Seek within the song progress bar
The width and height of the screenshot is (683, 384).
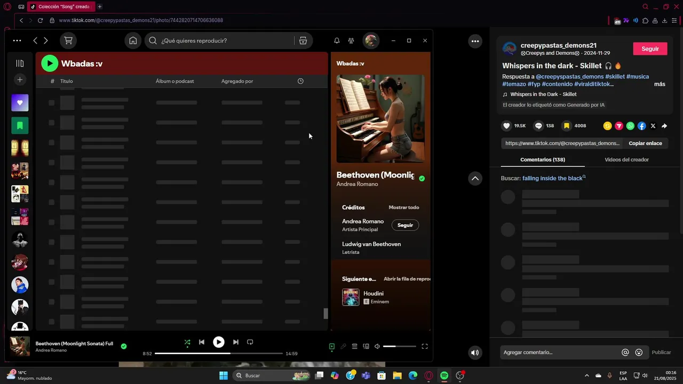click(219, 353)
